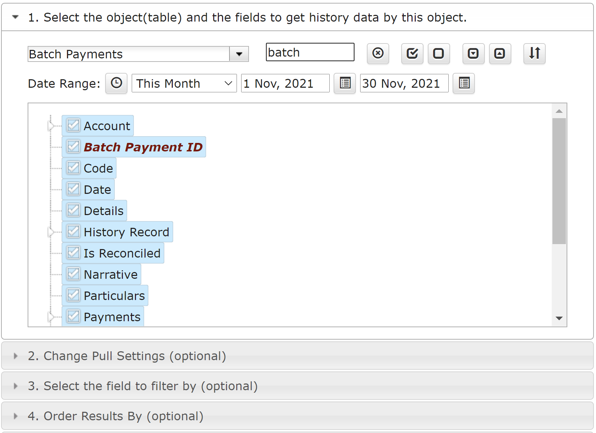The height and width of the screenshot is (433, 596).
Task: Toggle the Narrative checkbox
Action: click(x=73, y=274)
